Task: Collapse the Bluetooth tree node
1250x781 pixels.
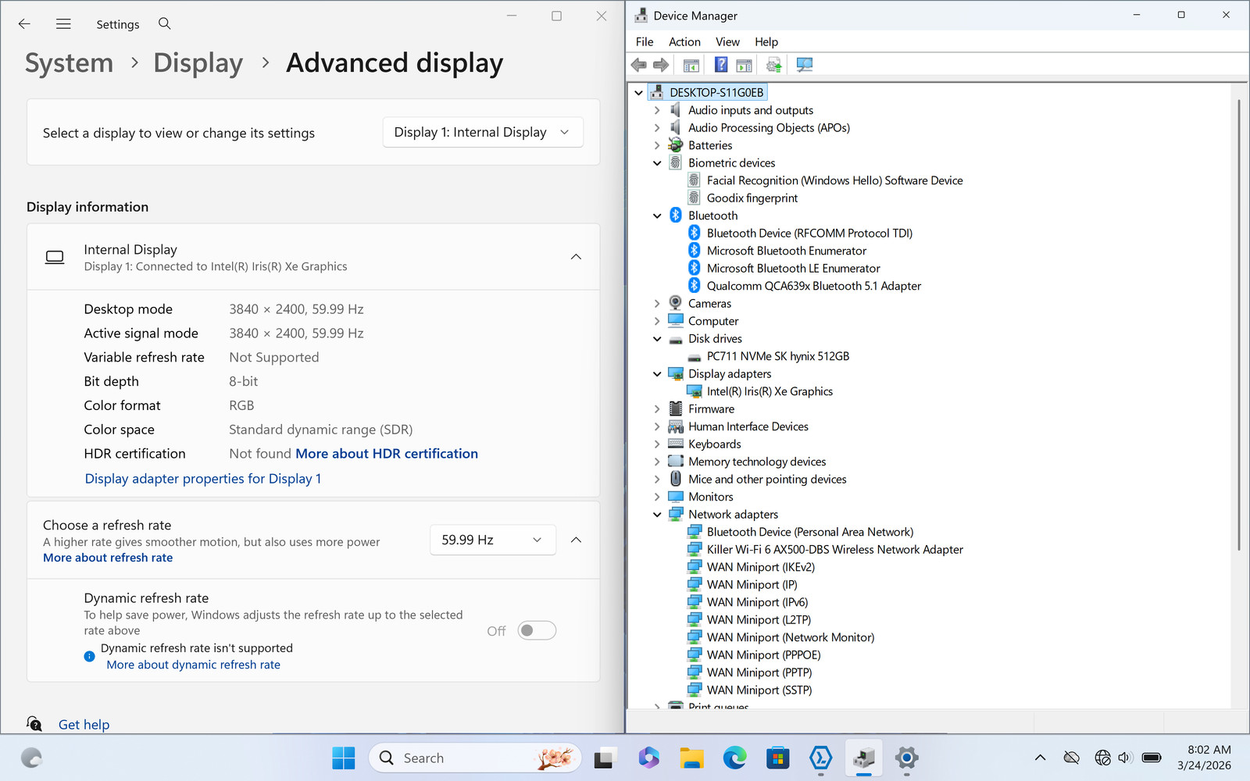Action: tap(657, 216)
